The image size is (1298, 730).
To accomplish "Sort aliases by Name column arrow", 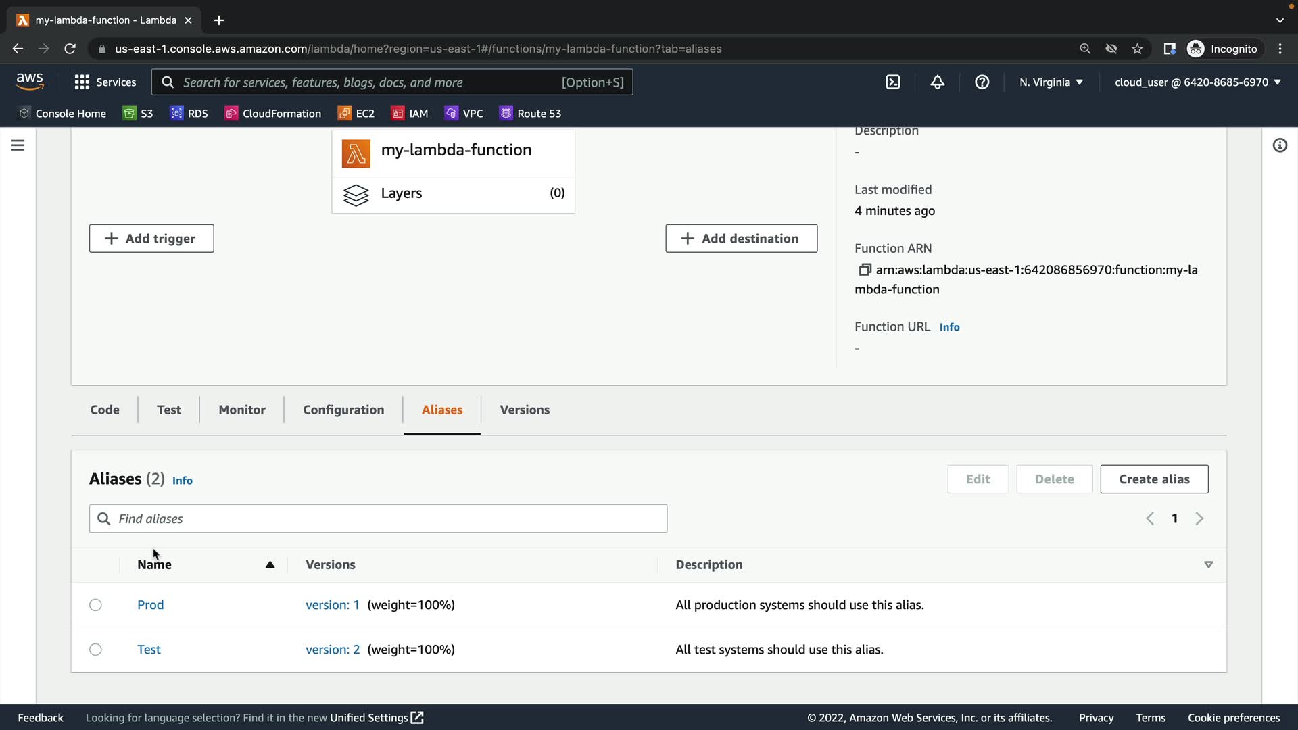I will point(270,565).
